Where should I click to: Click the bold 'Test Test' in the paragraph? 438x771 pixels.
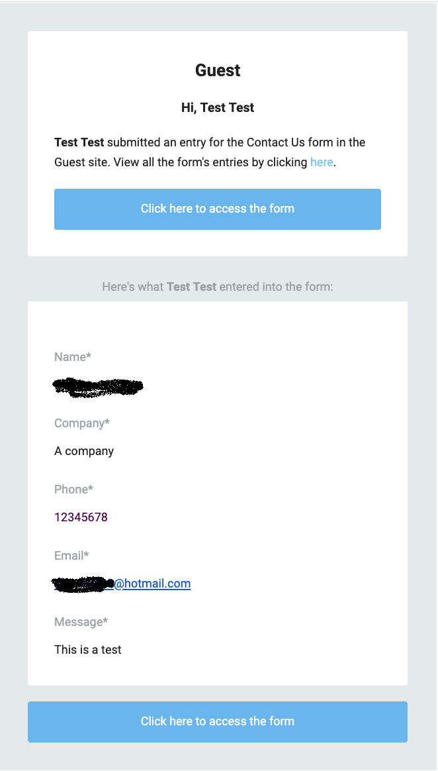tap(79, 142)
